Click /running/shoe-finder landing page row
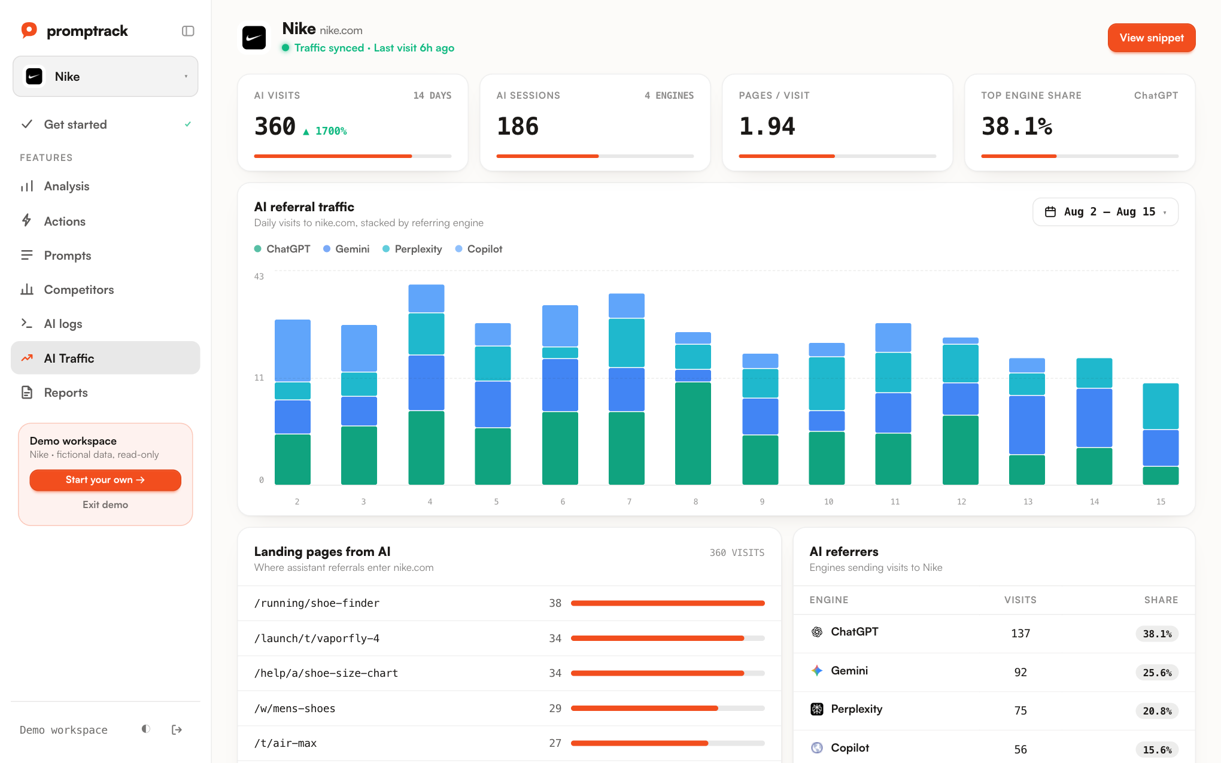The height and width of the screenshot is (763, 1221). pyautogui.click(x=509, y=603)
